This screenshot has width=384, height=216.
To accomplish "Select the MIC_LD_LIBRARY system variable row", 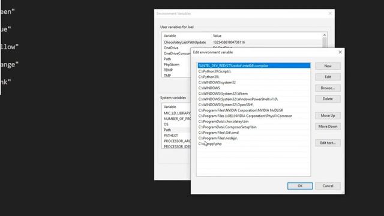I will click(x=176, y=113).
